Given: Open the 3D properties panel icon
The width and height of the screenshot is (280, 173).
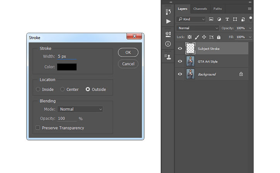Looking at the screenshot, I should point(168,34).
